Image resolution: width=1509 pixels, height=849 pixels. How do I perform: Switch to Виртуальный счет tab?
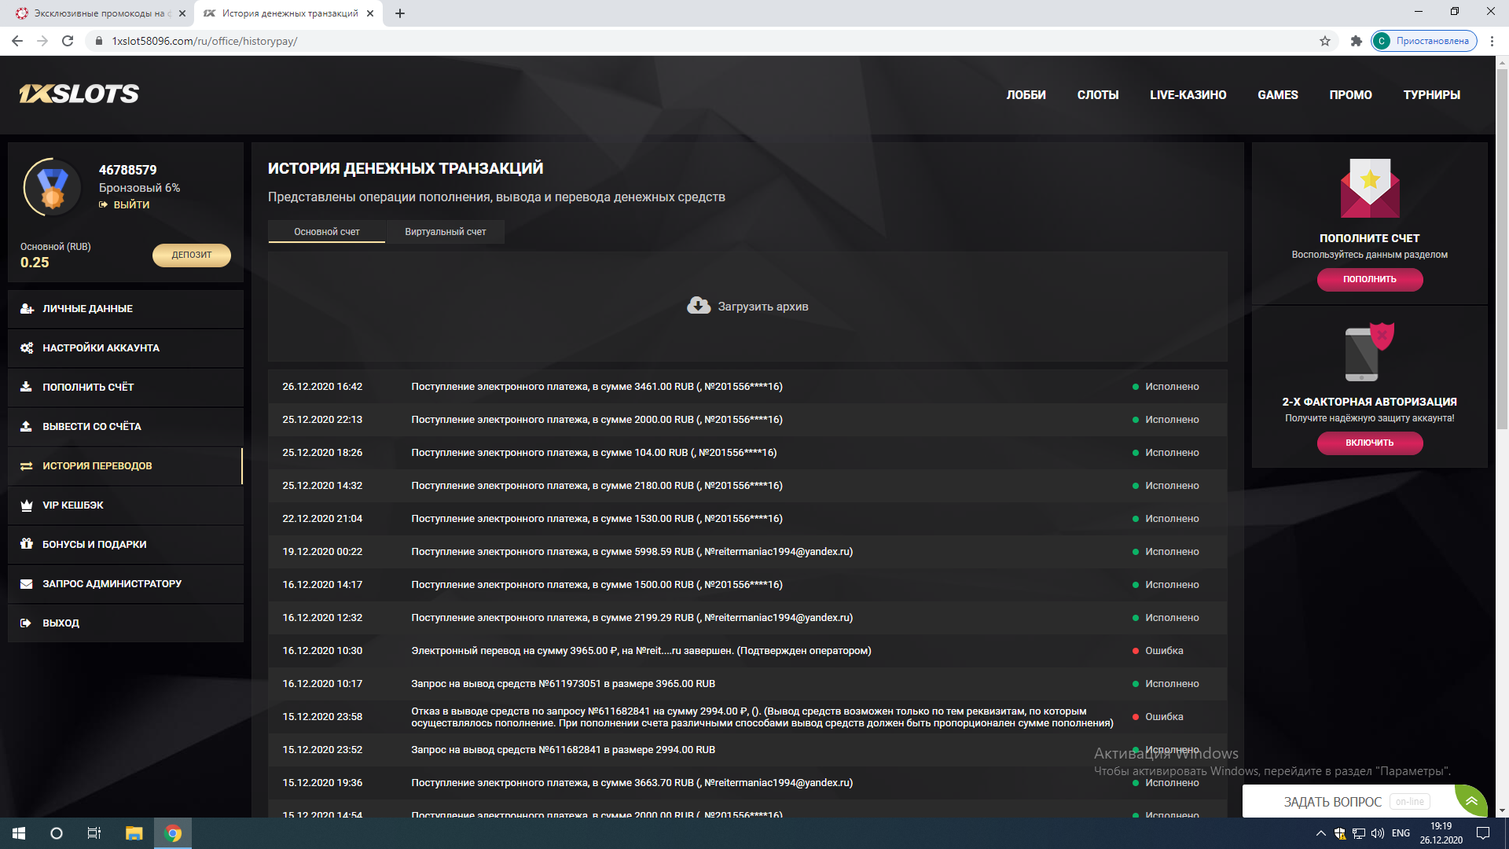[x=445, y=232]
